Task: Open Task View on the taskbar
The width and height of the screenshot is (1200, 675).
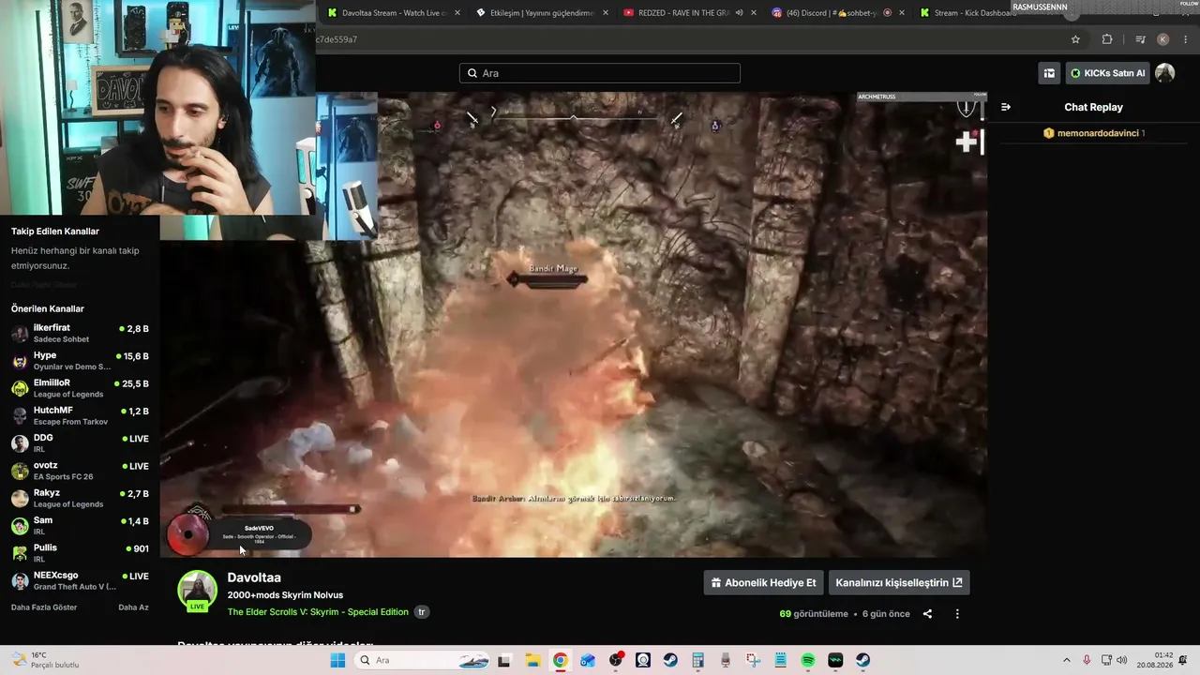Action: [504, 660]
